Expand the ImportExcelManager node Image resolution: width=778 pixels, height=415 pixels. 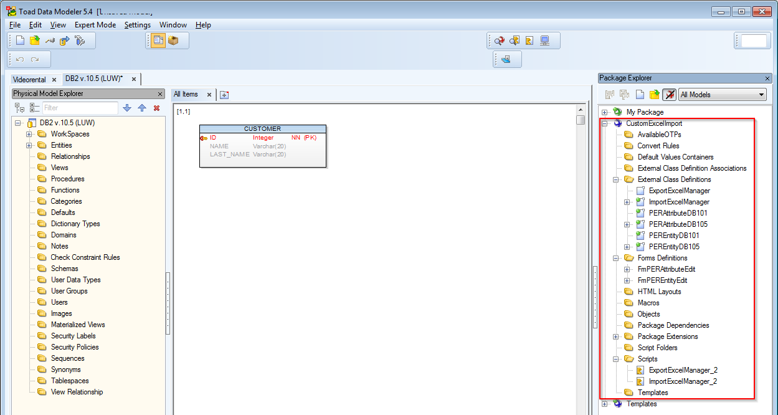click(627, 202)
